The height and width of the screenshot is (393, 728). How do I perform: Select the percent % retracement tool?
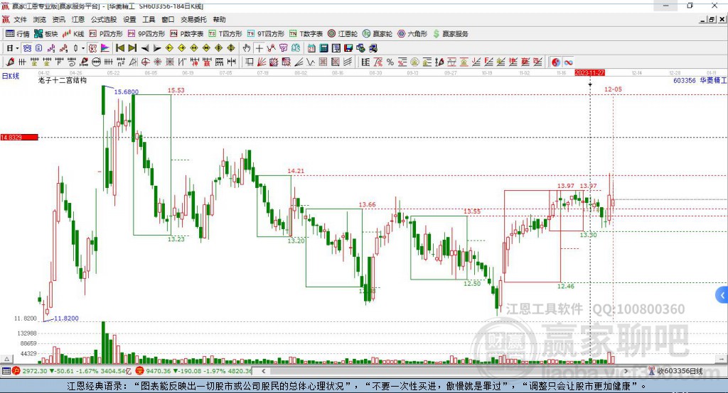pos(390,62)
